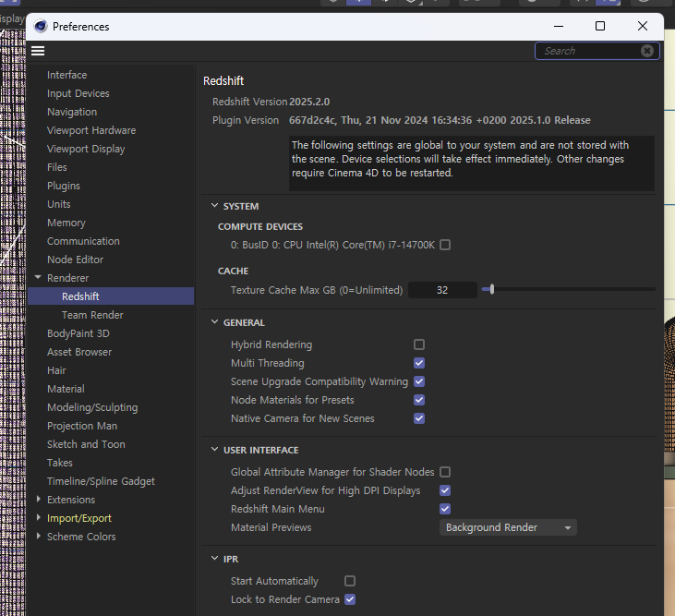Click the Texture Cache Max GB slider handle
Screen dimensions: 675x616
click(491, 289)
